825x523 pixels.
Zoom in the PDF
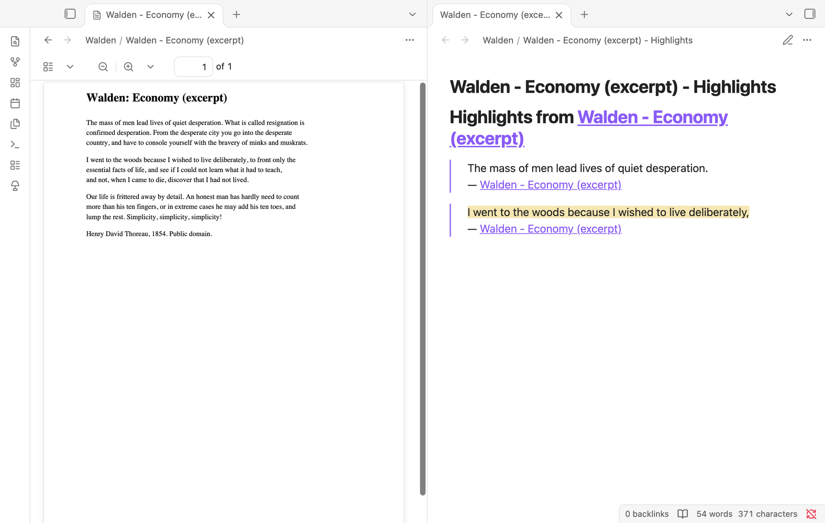[x=129, y=67]
